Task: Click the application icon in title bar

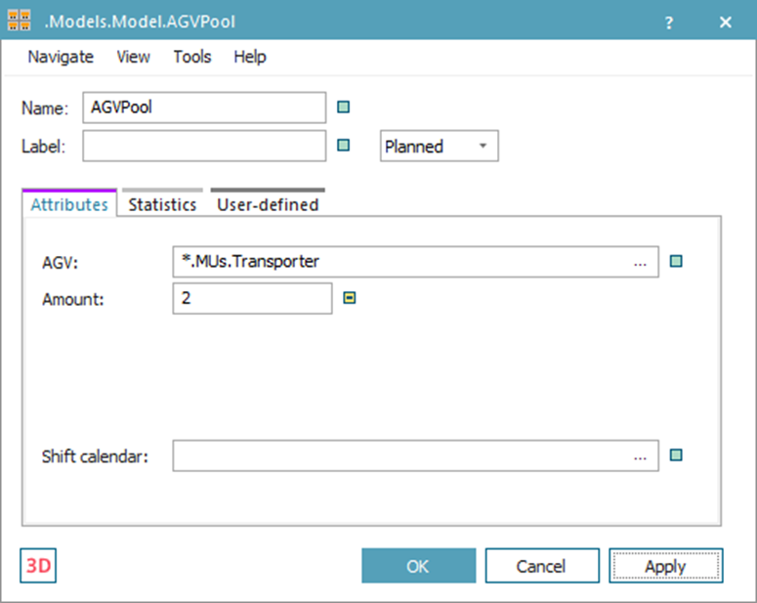Action: coord(20,21)
